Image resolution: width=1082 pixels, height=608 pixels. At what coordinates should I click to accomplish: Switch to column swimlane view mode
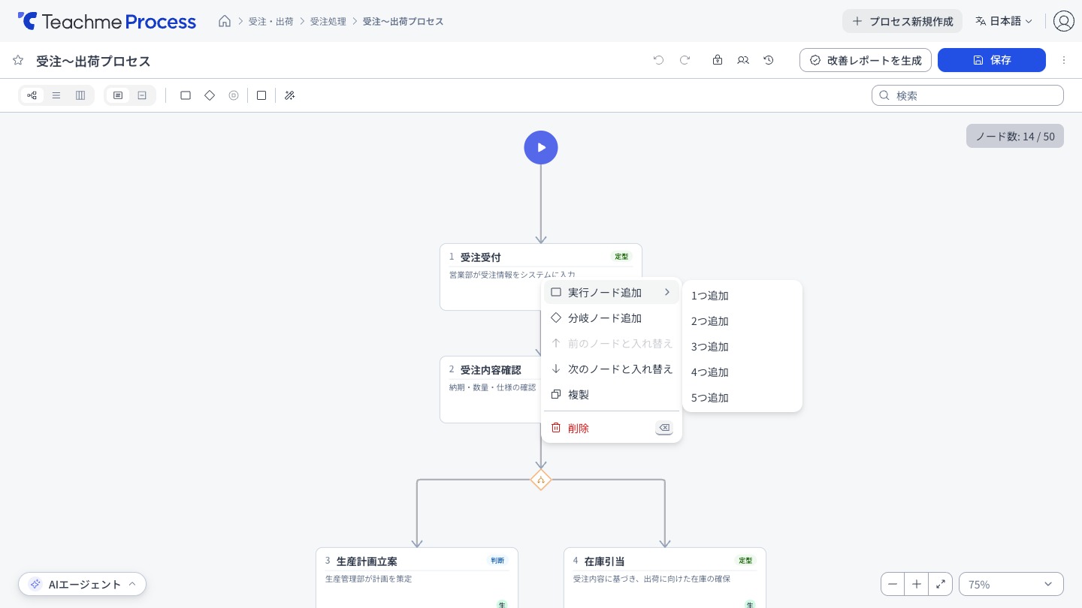click(80, 95)
